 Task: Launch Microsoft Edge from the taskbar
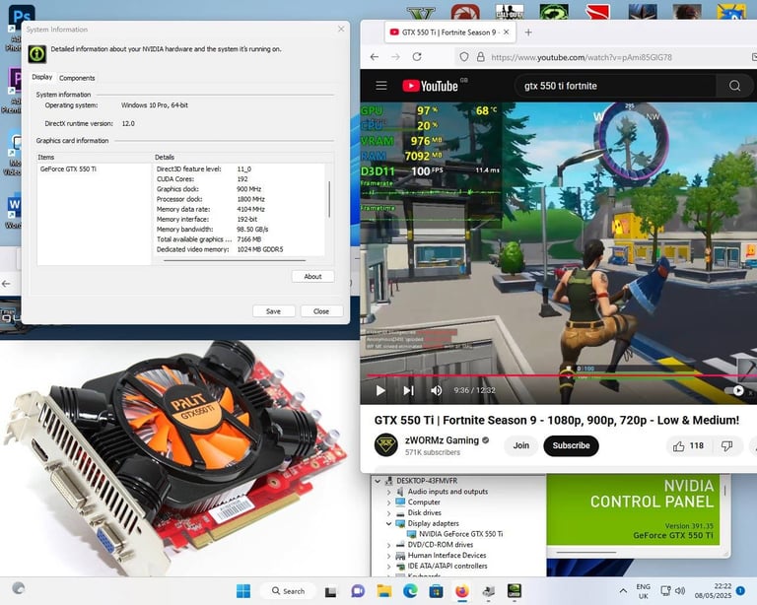[410, 591]
